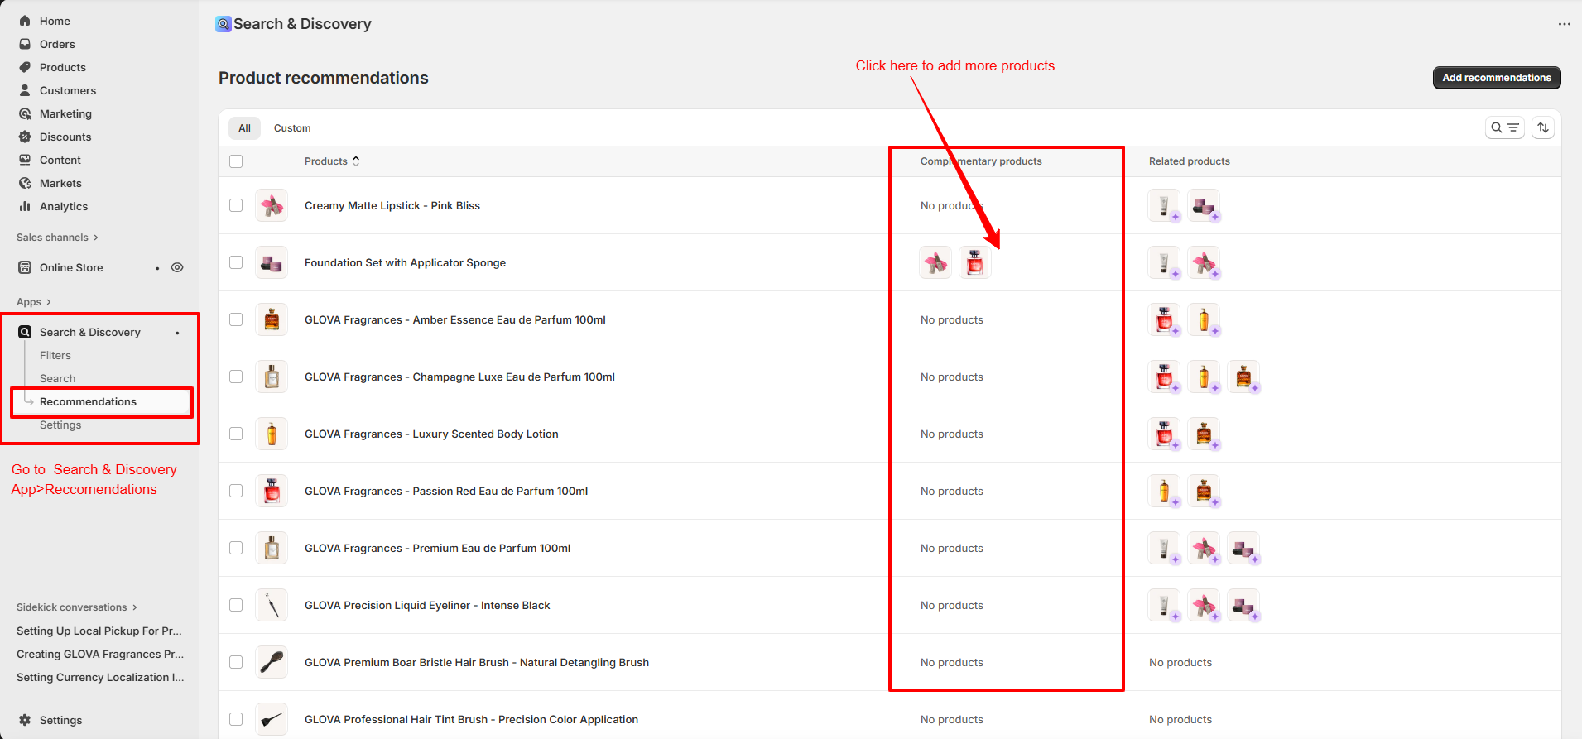Click first related product icon for Passion Red
The height and width of the screenshot is (739, 1582).
point(1164,491)
